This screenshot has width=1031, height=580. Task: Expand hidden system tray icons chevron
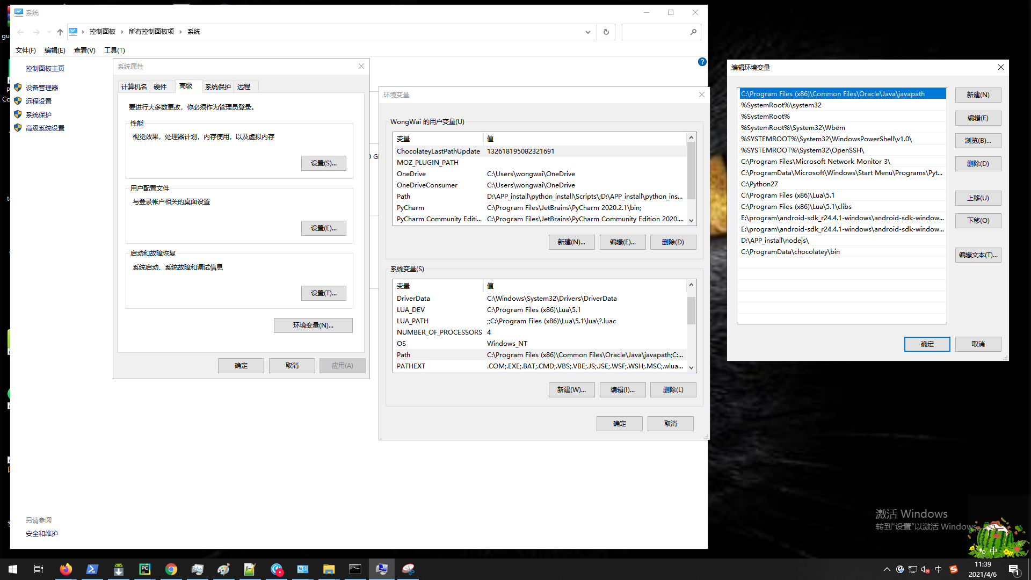[x=887, y=569]
